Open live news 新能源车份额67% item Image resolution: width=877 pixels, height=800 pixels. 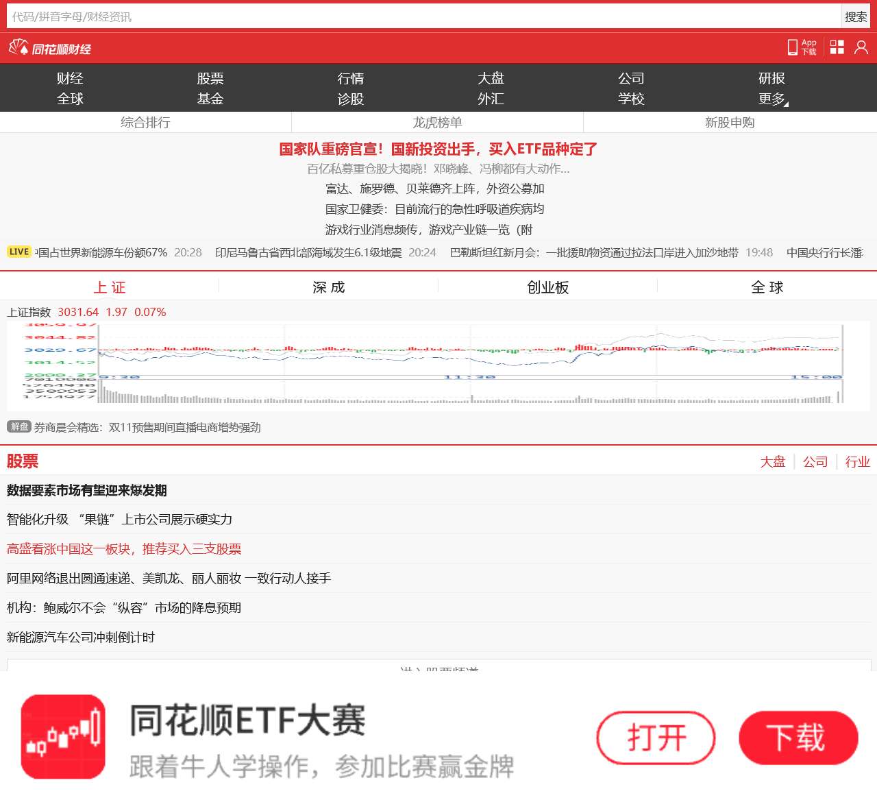tap(101, 252)
